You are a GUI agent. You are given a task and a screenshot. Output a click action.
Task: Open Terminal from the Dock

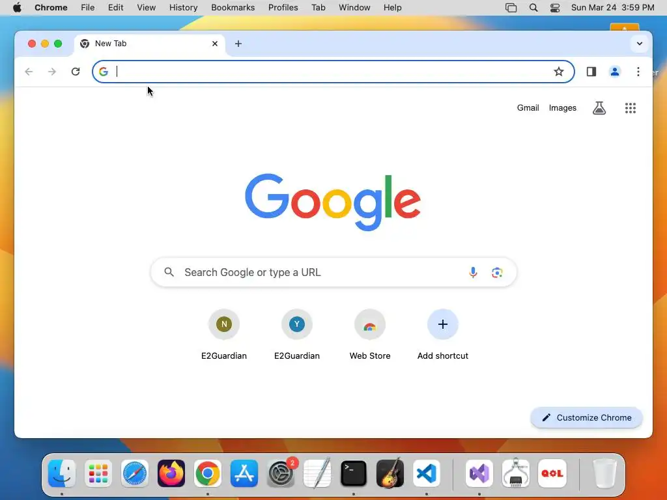tap(354, 473)
